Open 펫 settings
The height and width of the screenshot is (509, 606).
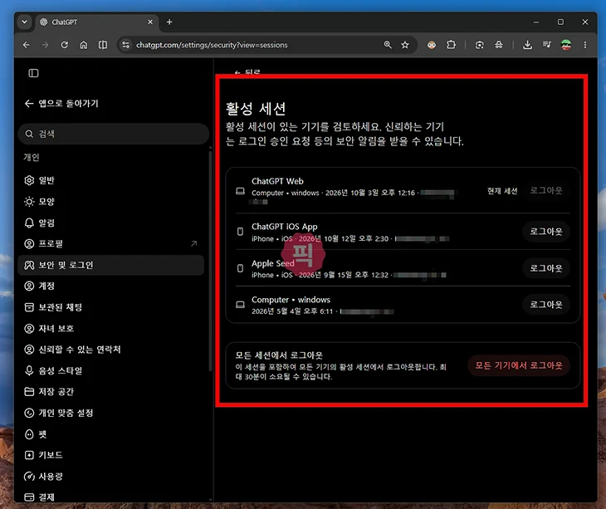[x=111, y=434]
